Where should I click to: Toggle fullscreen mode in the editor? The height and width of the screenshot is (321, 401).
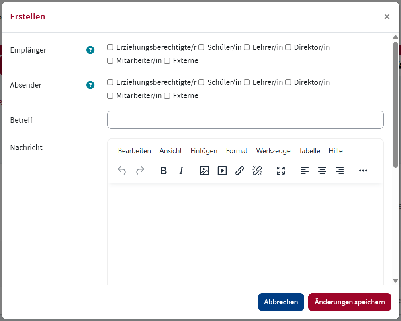[281, 171]
